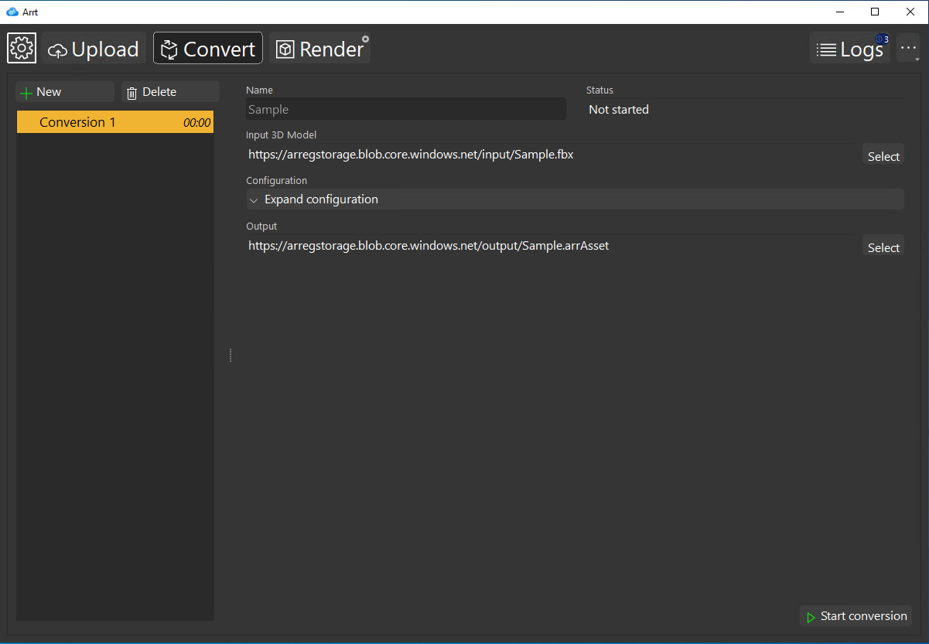
Task: Click Select next to the output path
Action: coord(883,247)
